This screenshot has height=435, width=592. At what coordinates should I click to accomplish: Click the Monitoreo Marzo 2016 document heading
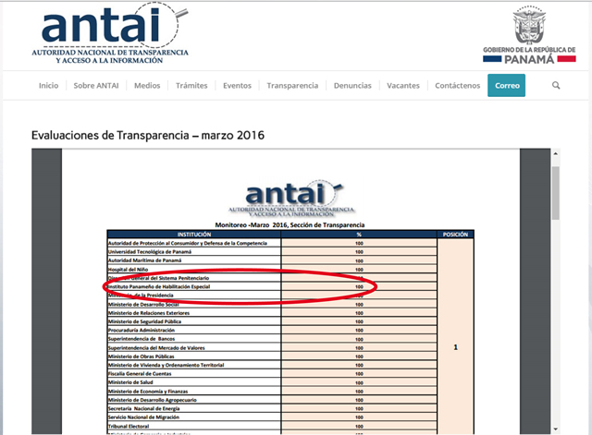point(290,225)
